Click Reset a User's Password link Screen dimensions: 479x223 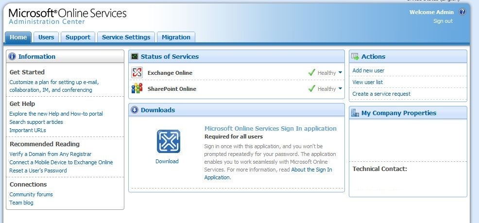tap(38, 171)
